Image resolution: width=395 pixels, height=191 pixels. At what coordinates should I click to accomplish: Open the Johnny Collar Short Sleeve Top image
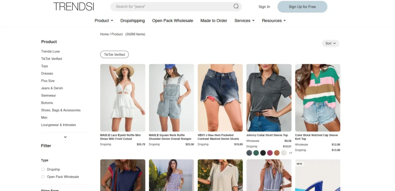[x=269, y=98]
